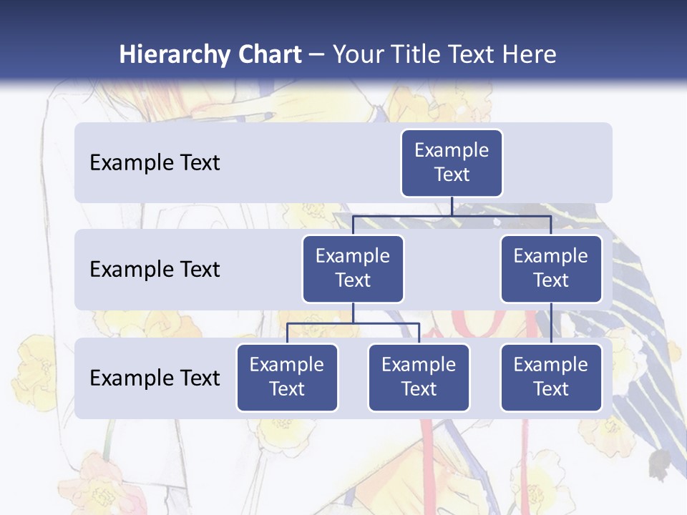Click the second-level right Example Text box

[x=551, y=269]
